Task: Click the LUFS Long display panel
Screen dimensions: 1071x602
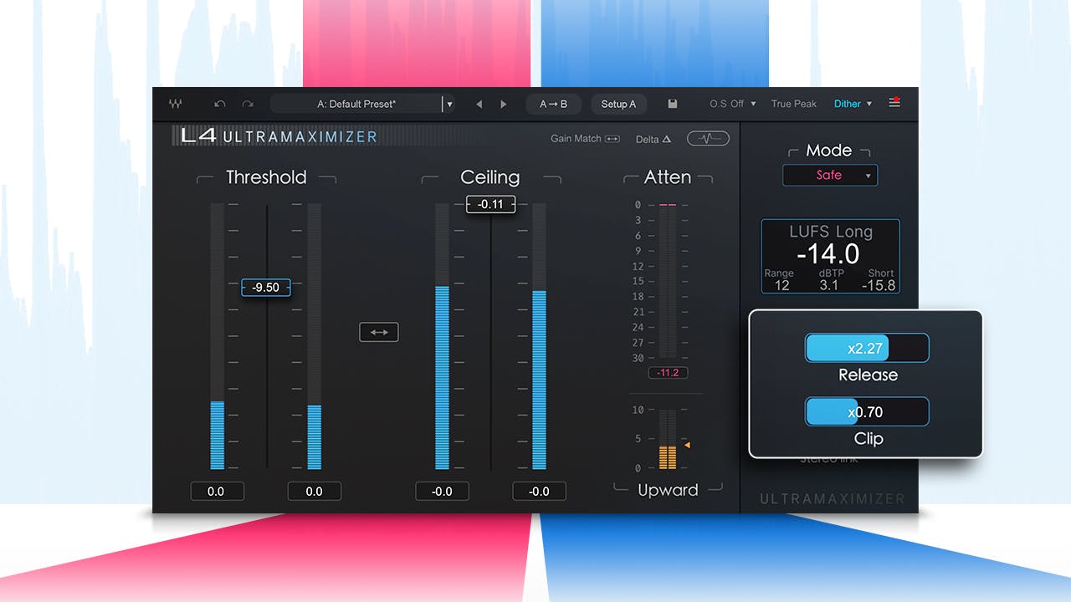Action: point(830,255)
